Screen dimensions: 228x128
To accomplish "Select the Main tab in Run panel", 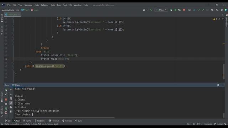I will 17,85.
